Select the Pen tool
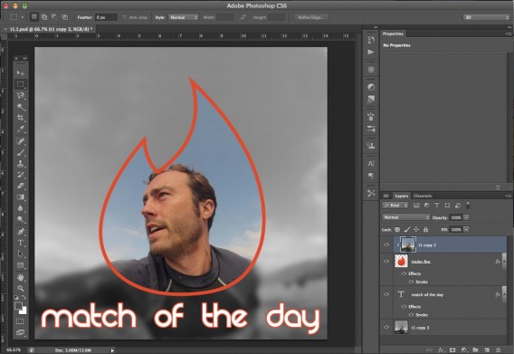This screenshot has width=514, height=354. click(21, 232)
